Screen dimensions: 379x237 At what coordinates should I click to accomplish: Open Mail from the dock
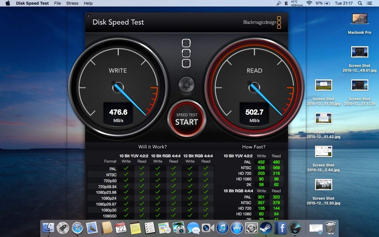coord(92,228)
